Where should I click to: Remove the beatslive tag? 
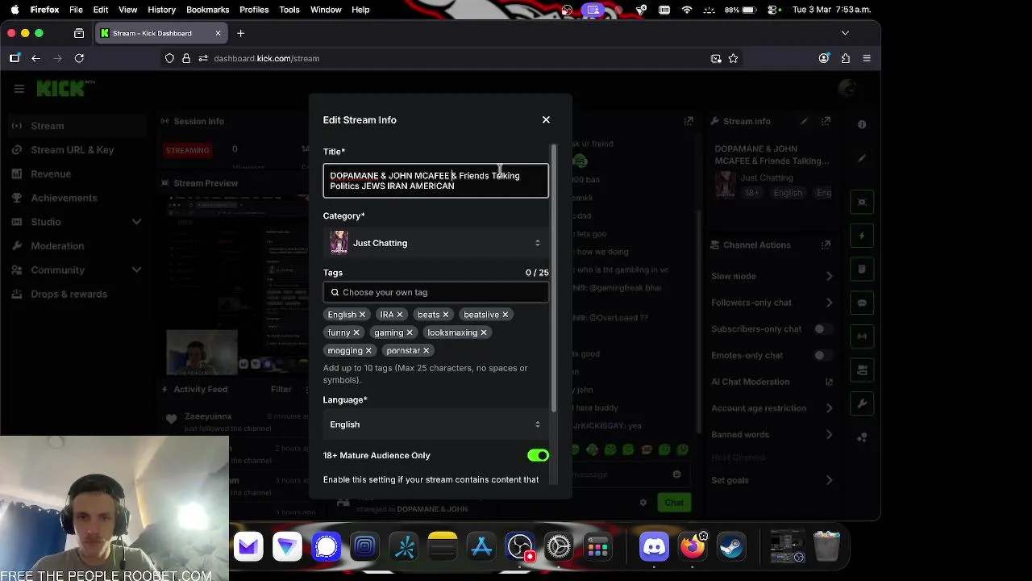coord(506,315)
